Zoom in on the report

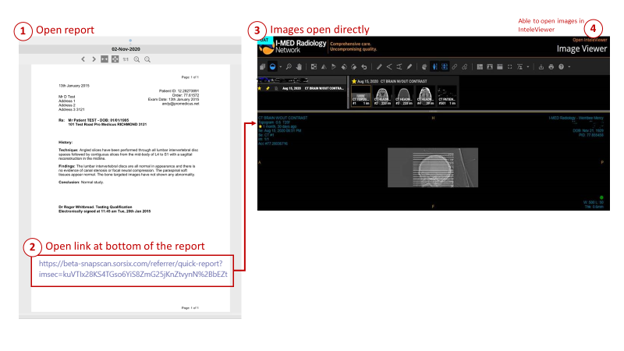pyautogui.click(x=136, y=59)
